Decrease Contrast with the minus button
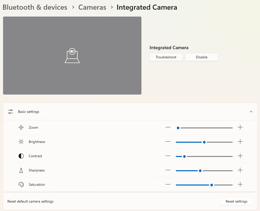The image size is (260, 211). 168,156
